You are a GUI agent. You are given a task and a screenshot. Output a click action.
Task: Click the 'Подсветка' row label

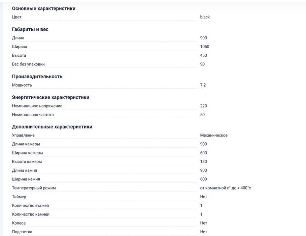tap(22, 232)
